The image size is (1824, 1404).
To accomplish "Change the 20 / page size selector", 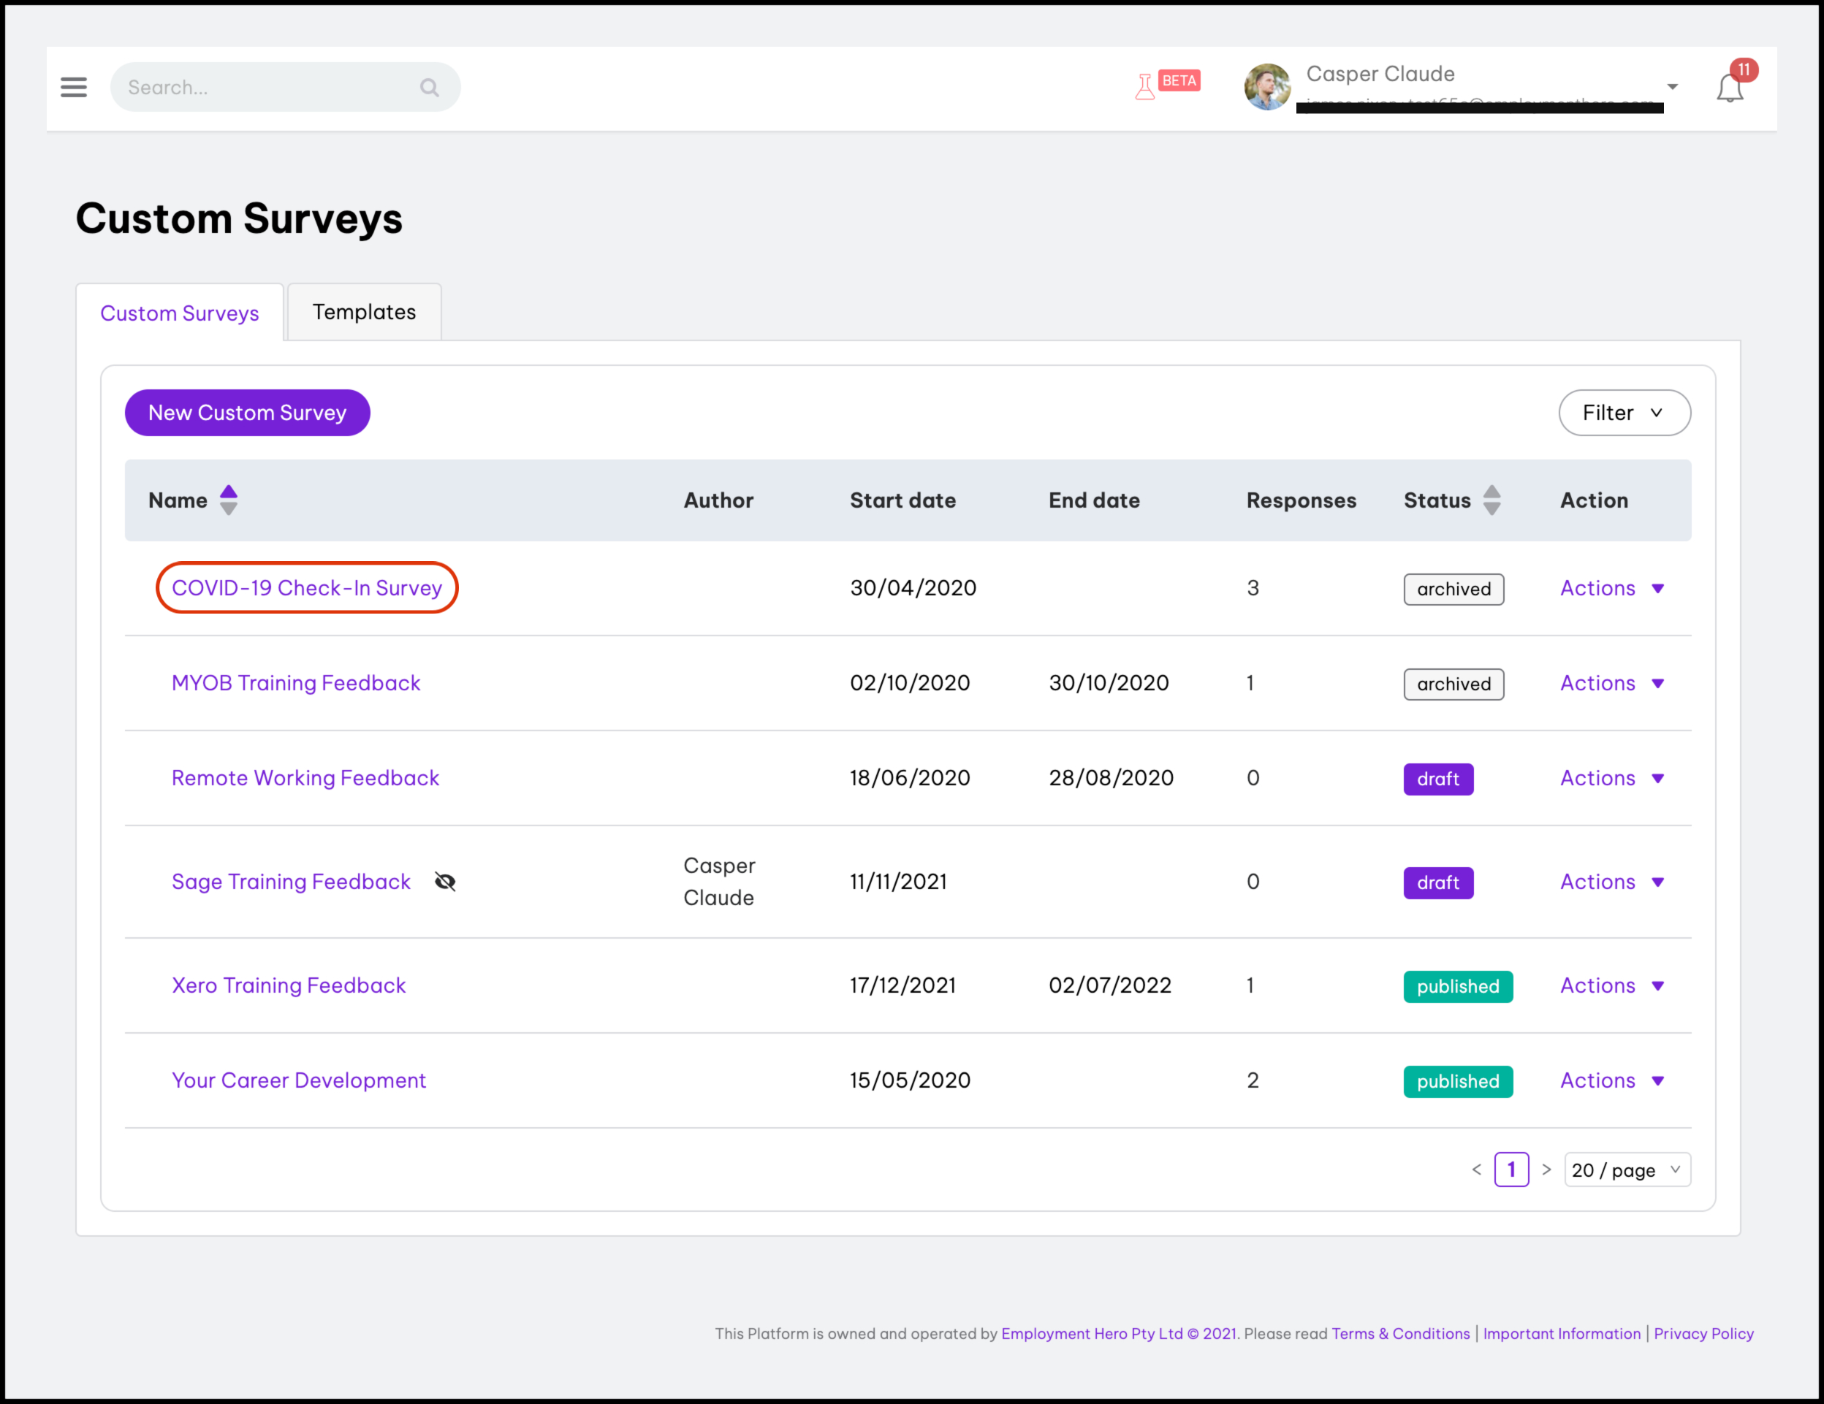I will point(1626,1170).
